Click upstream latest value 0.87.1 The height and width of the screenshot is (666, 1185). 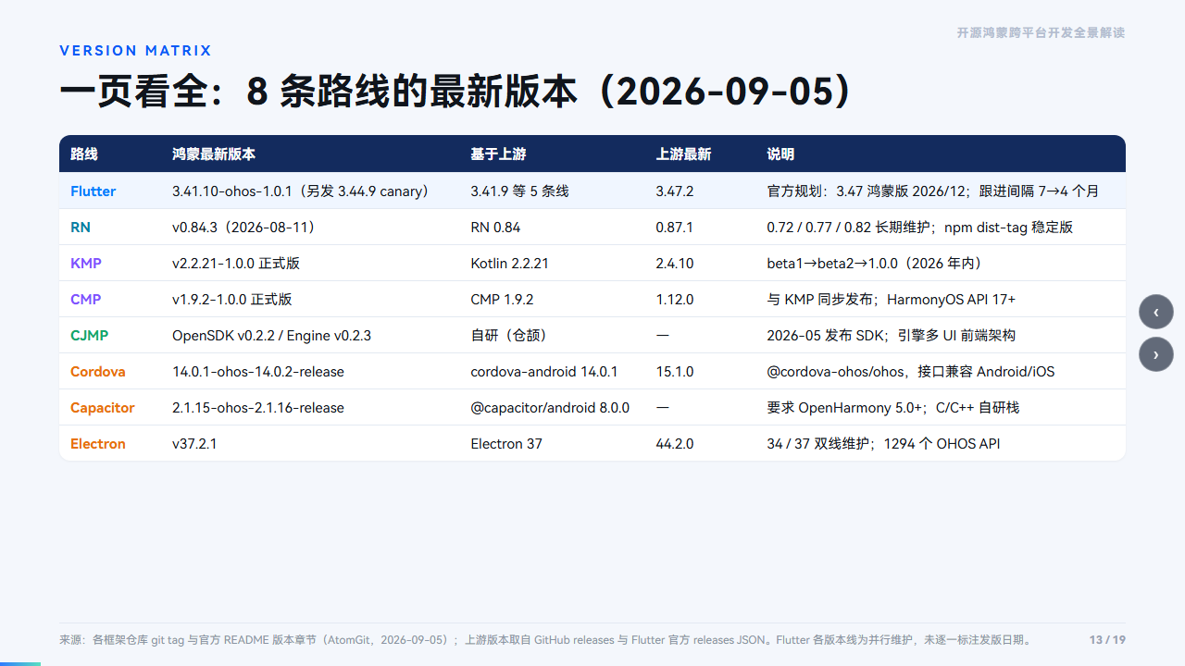point(675,228)
